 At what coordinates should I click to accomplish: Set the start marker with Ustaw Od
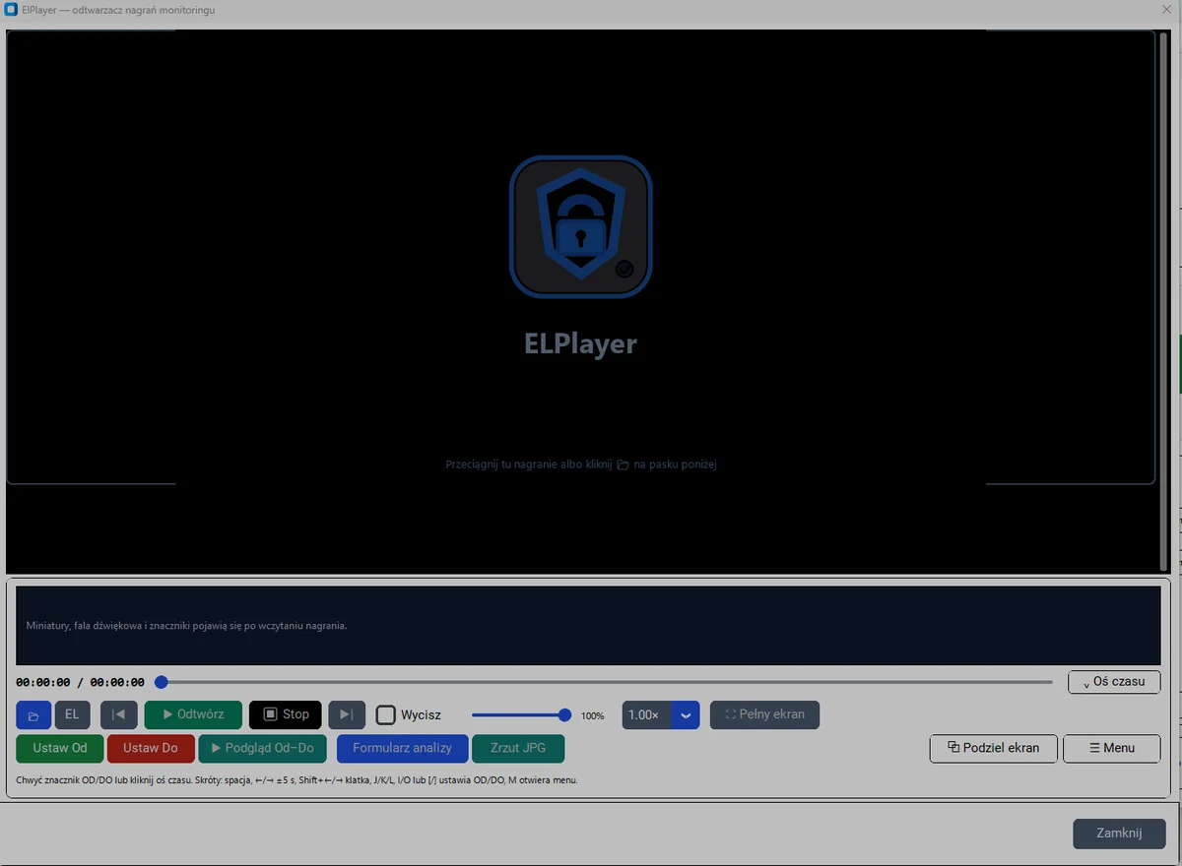point(60,748)
